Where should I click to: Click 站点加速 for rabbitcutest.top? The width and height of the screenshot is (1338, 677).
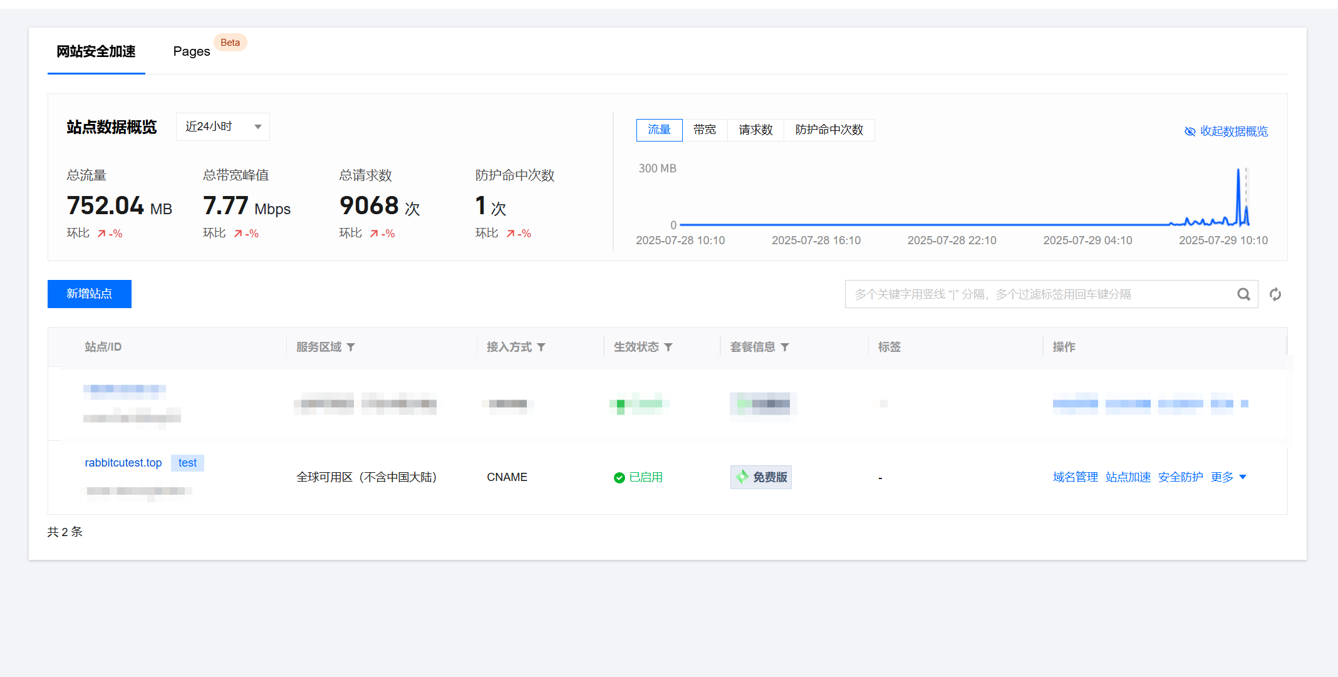[1128, 477]
